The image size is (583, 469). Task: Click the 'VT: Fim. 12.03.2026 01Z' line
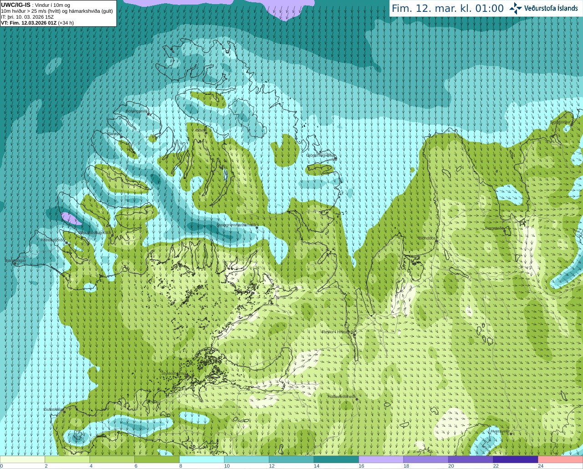coord(28,23)
